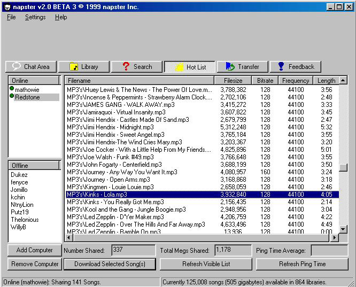The image size is (356, 287).
Task: Click the Offline list header
Action: pos(34,166)
